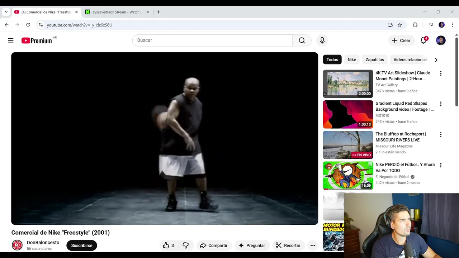The image size is (459, 258).
Task: Click the search magnifier button
Action: click(302, 40)
